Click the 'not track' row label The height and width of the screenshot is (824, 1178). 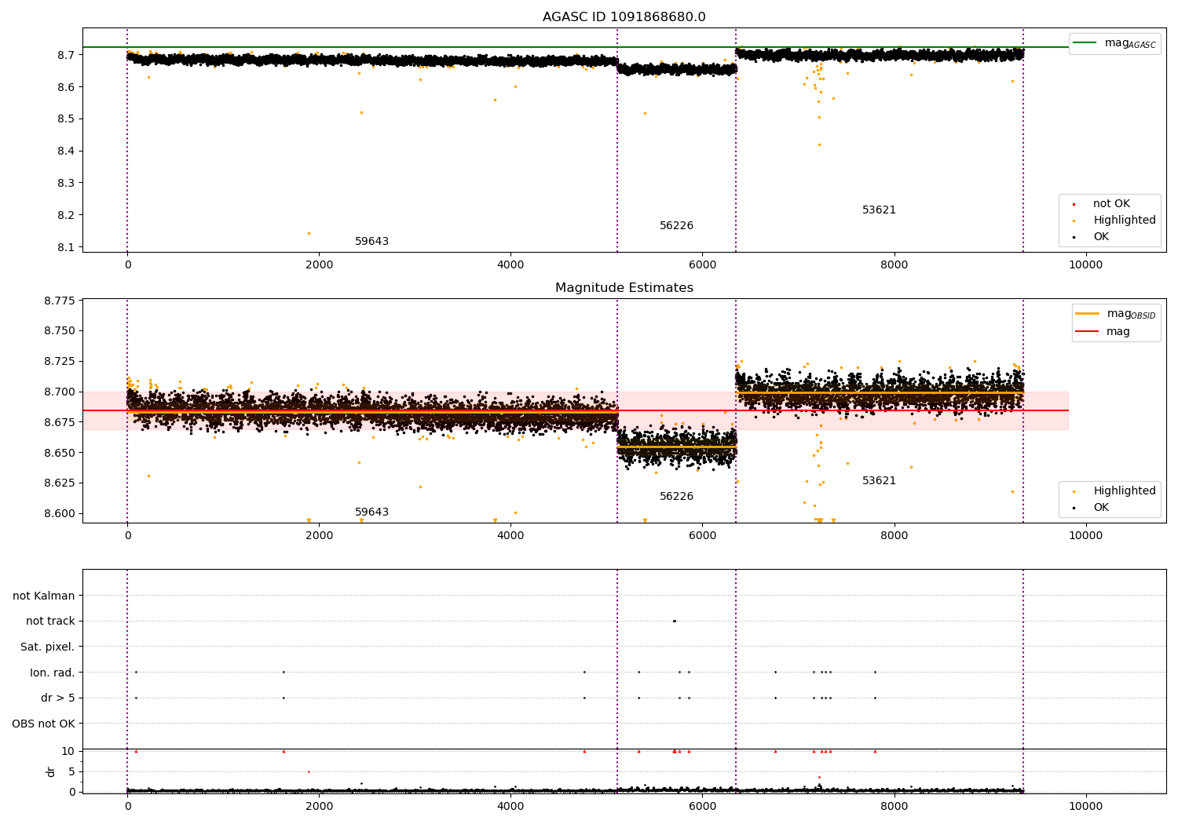pyautogui.click(x=50, y=622)
